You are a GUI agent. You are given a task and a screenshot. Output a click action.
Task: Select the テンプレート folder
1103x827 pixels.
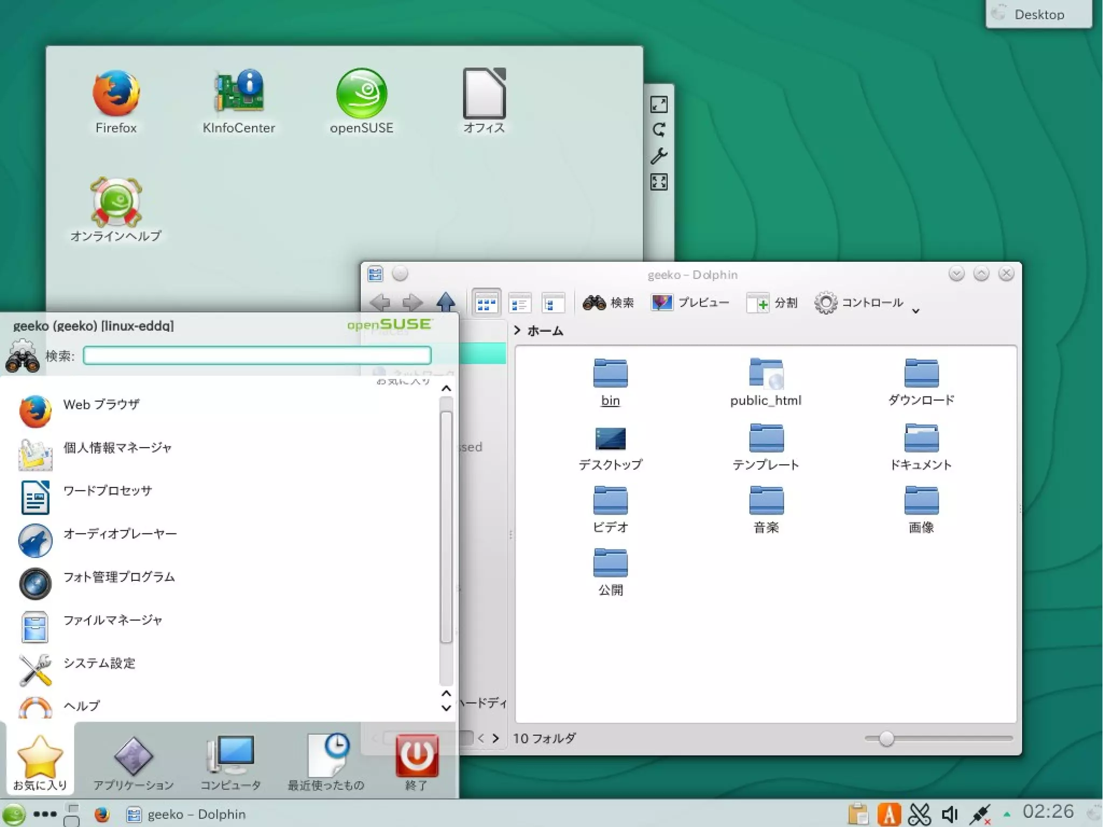pos(765,448)
